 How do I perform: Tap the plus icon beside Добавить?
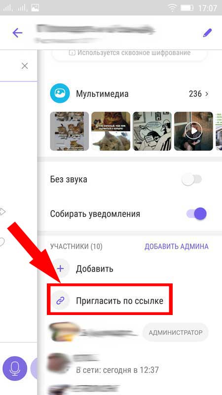click(60, 269)
